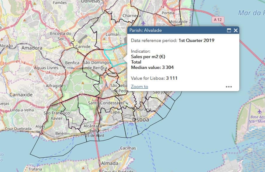Click the Cacilhas label on the map
265x172 pixels.
128,148
